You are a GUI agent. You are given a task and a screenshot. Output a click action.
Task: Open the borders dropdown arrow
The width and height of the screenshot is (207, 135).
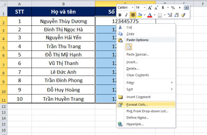tap(165, 15)
